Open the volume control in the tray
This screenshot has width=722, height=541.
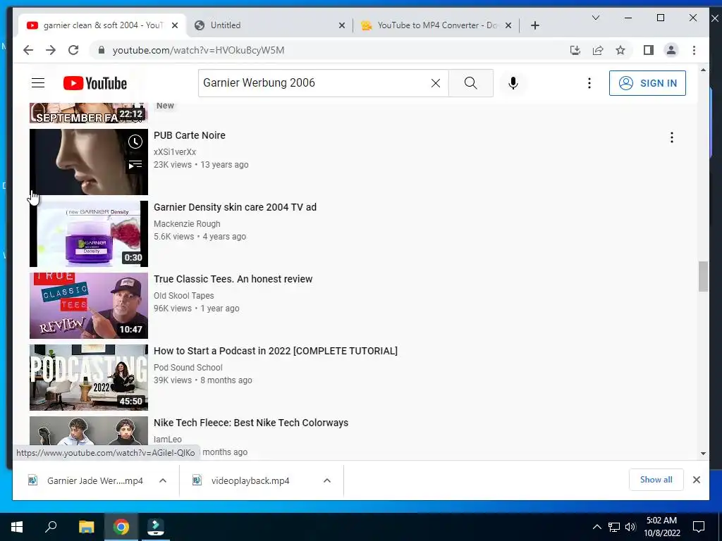[x=630, y=527]
